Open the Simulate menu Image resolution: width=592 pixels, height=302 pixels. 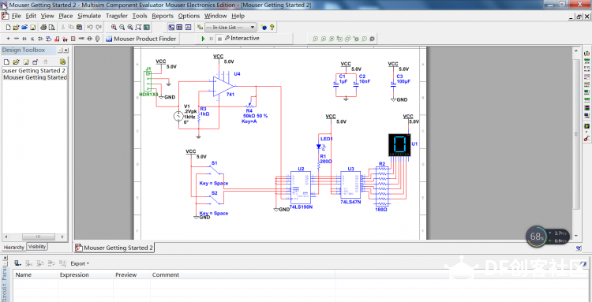click(x=89, y=16)
